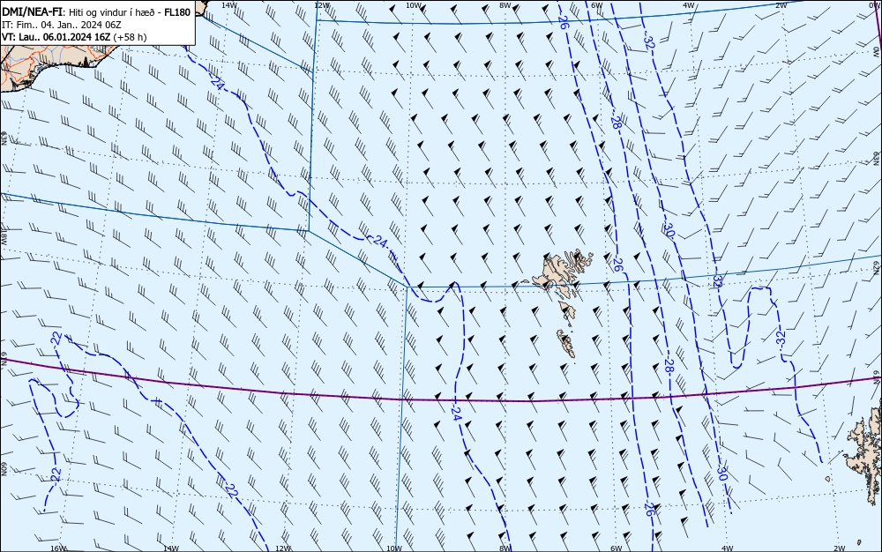882x552 pixels.
Task: Click the '24' isotherm label nearest the Iceland coast
Action: coord(218,82)
